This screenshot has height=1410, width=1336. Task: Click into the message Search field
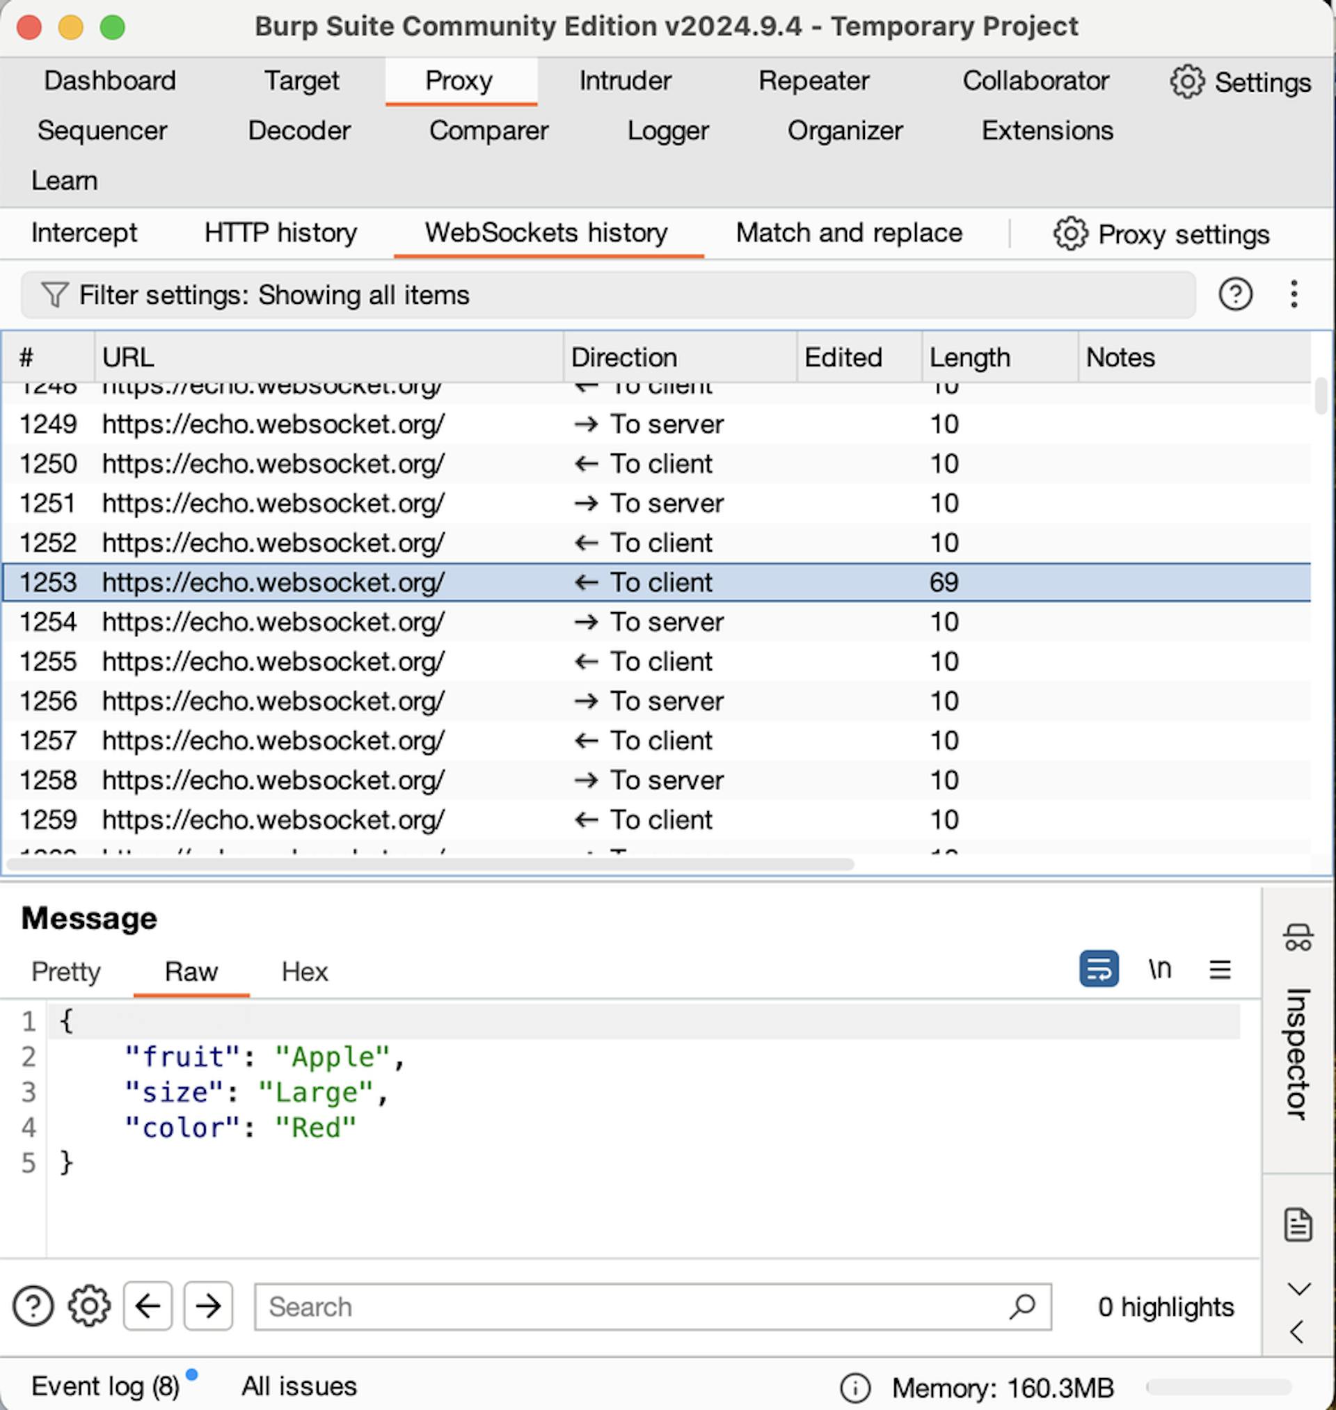653,1307
